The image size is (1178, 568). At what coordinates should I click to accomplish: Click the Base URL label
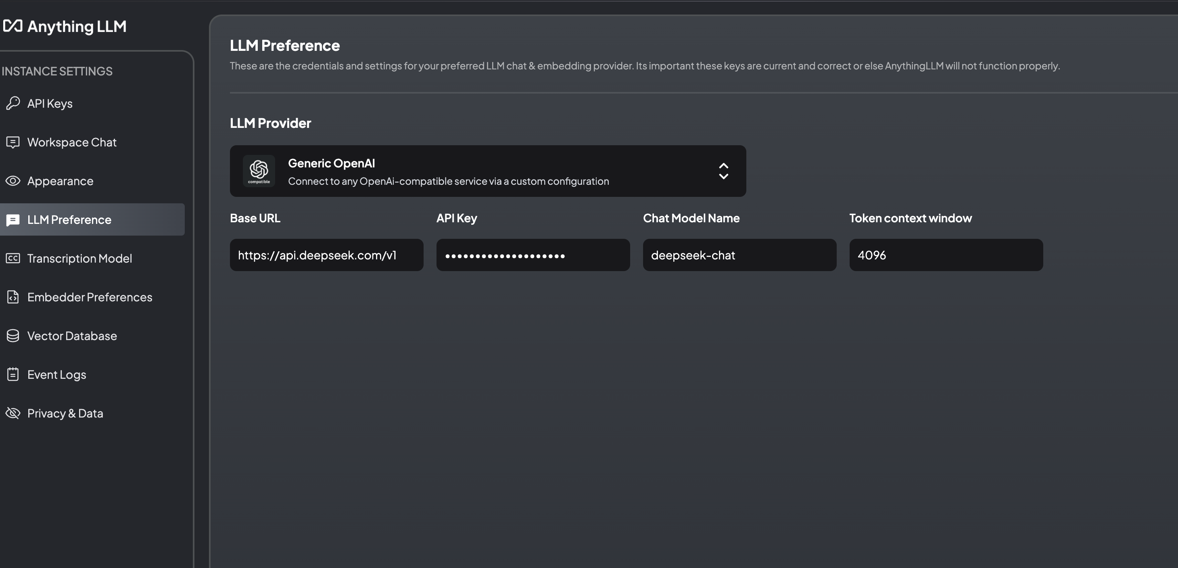[255, 218]
